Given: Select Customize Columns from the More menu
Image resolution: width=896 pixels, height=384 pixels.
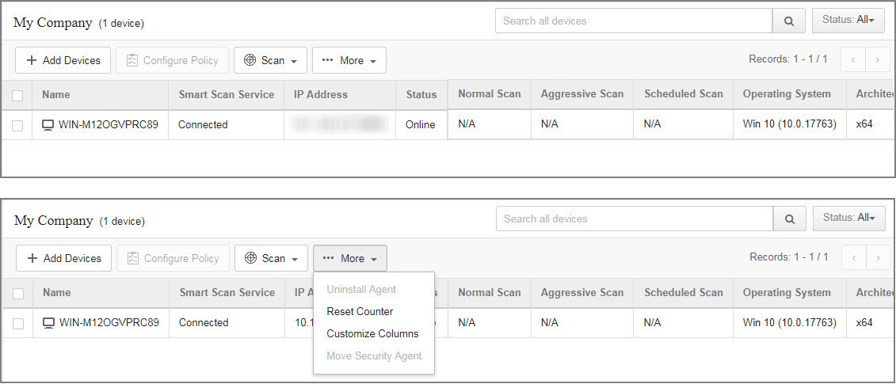Looking at the screenshot, I should [x=372, y=334].
